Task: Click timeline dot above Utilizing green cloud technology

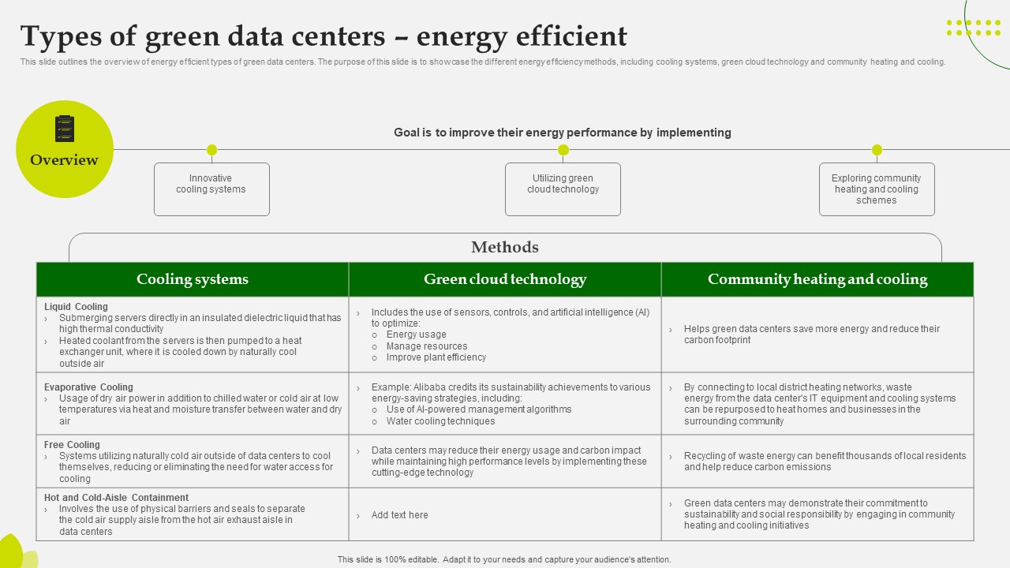Action: [x=563, y=150]
